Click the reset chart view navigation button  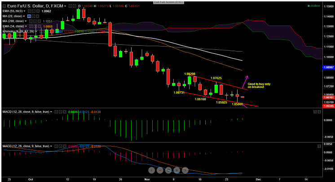tap(168, 170)
